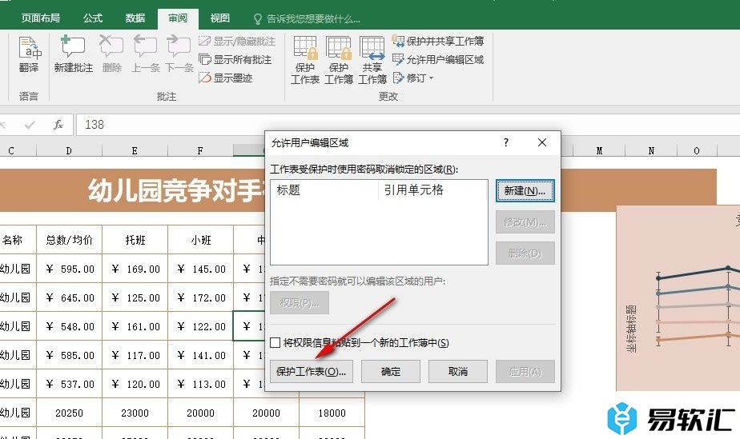Click cell with ¥ 548.00
The height and width of the screenshot is (439, 740).
coord(69,326)
